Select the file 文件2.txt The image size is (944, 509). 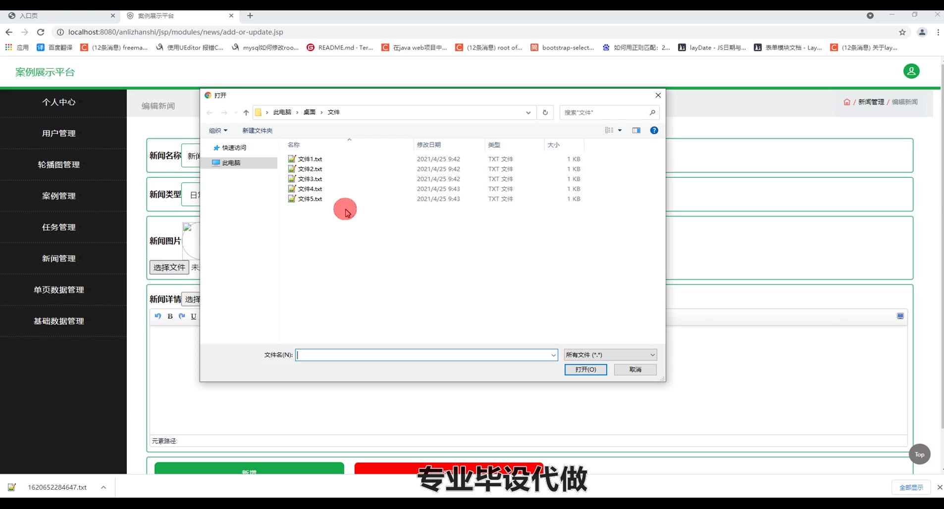tap(310, 169)
